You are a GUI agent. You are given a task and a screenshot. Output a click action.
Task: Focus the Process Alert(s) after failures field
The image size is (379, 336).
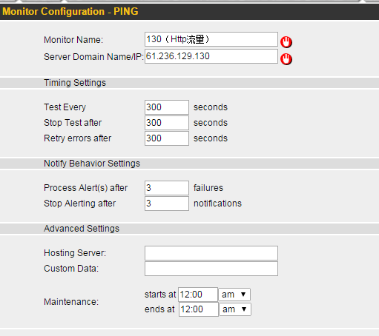pos(167,188)
